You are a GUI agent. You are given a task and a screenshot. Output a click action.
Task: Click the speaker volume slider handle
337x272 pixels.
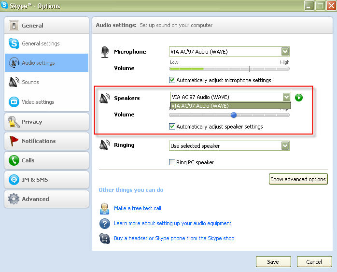234,115
